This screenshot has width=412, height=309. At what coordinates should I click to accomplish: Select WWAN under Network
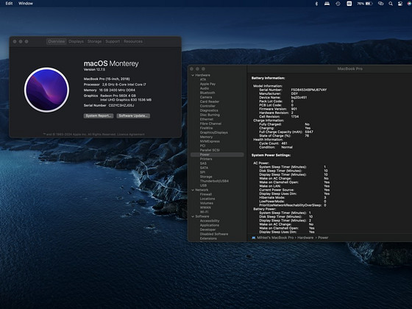(205, 207)
